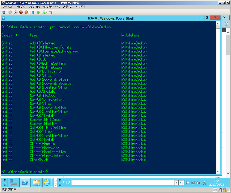The height and width of the screenshot is (193, 231).
Task: Open Server Manager from the taskbar
Action: point(13,182)
